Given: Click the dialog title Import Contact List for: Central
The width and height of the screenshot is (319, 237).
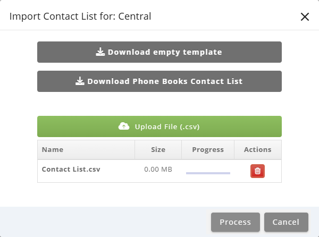Looking at the screenshot, I should coord(80,16).
